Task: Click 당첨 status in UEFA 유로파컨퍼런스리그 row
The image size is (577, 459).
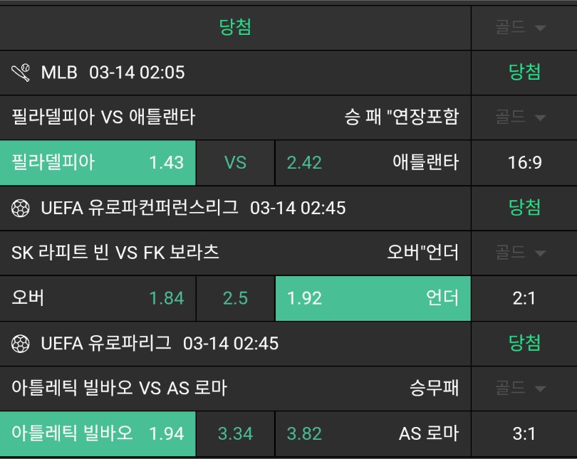Action: (x=524, y=208)
